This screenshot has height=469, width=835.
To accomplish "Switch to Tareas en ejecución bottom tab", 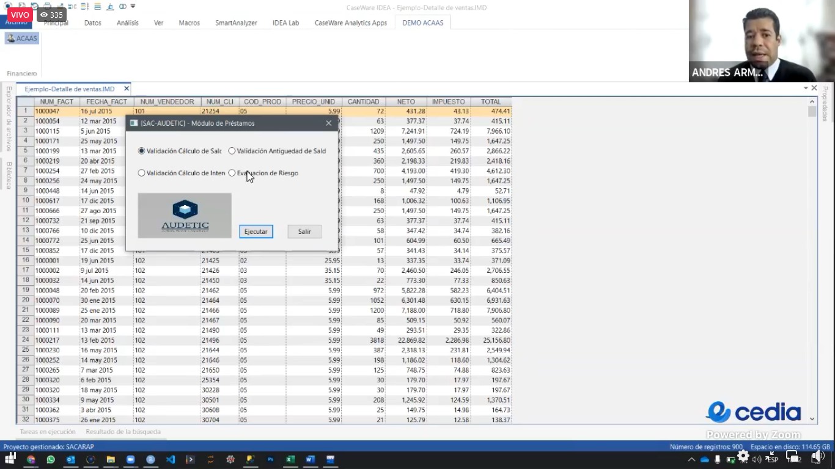I will click(48, 432).
